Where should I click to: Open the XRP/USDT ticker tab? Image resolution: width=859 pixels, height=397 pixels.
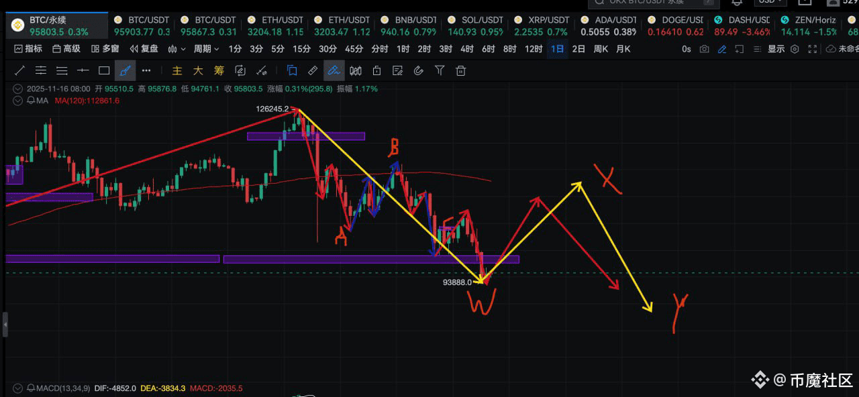[x=540, y=26]
